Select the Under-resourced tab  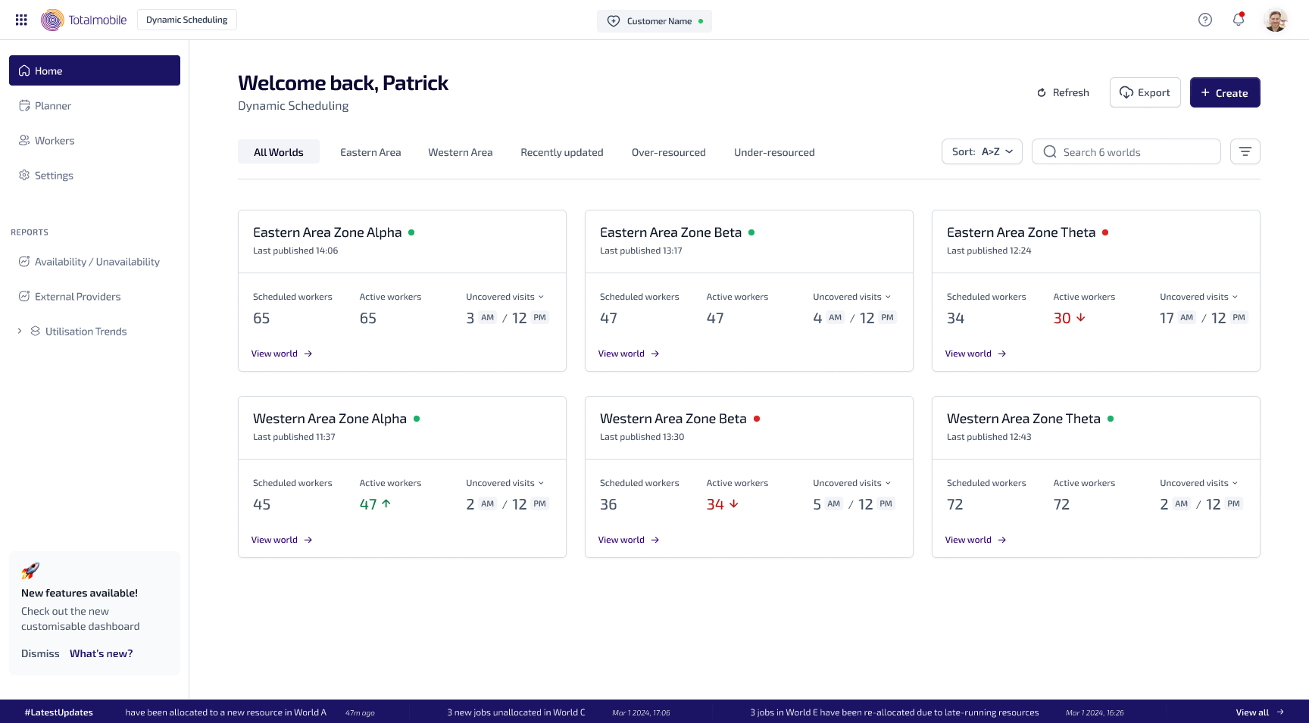pos(773,153)
